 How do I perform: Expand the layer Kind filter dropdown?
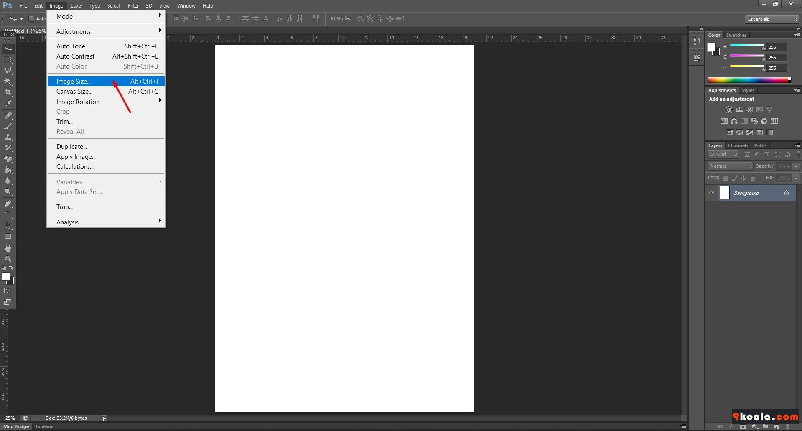pos(724,155)
